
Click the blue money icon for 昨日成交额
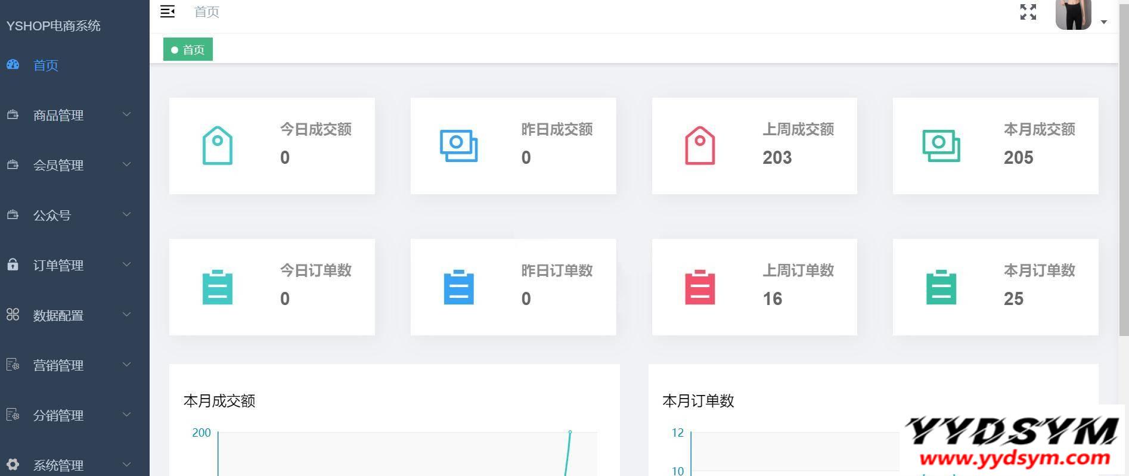click(458, 145)
